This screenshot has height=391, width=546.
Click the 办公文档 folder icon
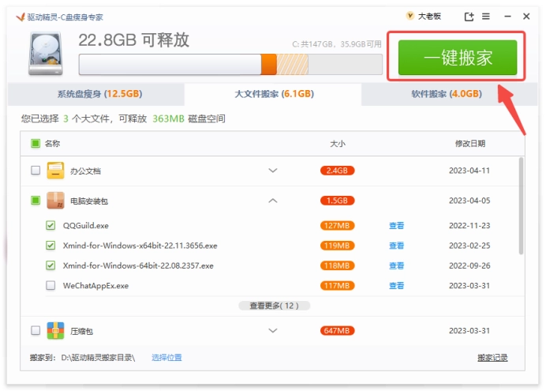coord(55,171)
